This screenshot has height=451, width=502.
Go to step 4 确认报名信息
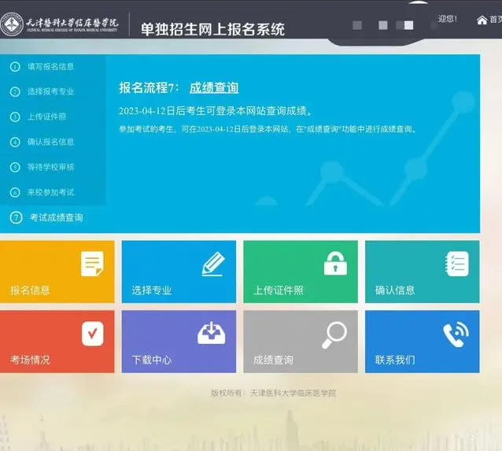(50, 142)
